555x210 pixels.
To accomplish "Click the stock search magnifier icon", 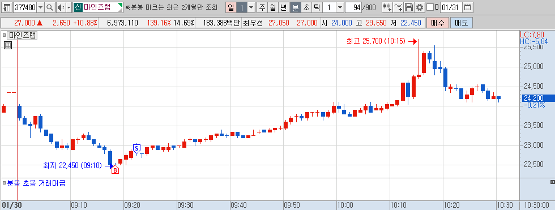I will 50,7.
